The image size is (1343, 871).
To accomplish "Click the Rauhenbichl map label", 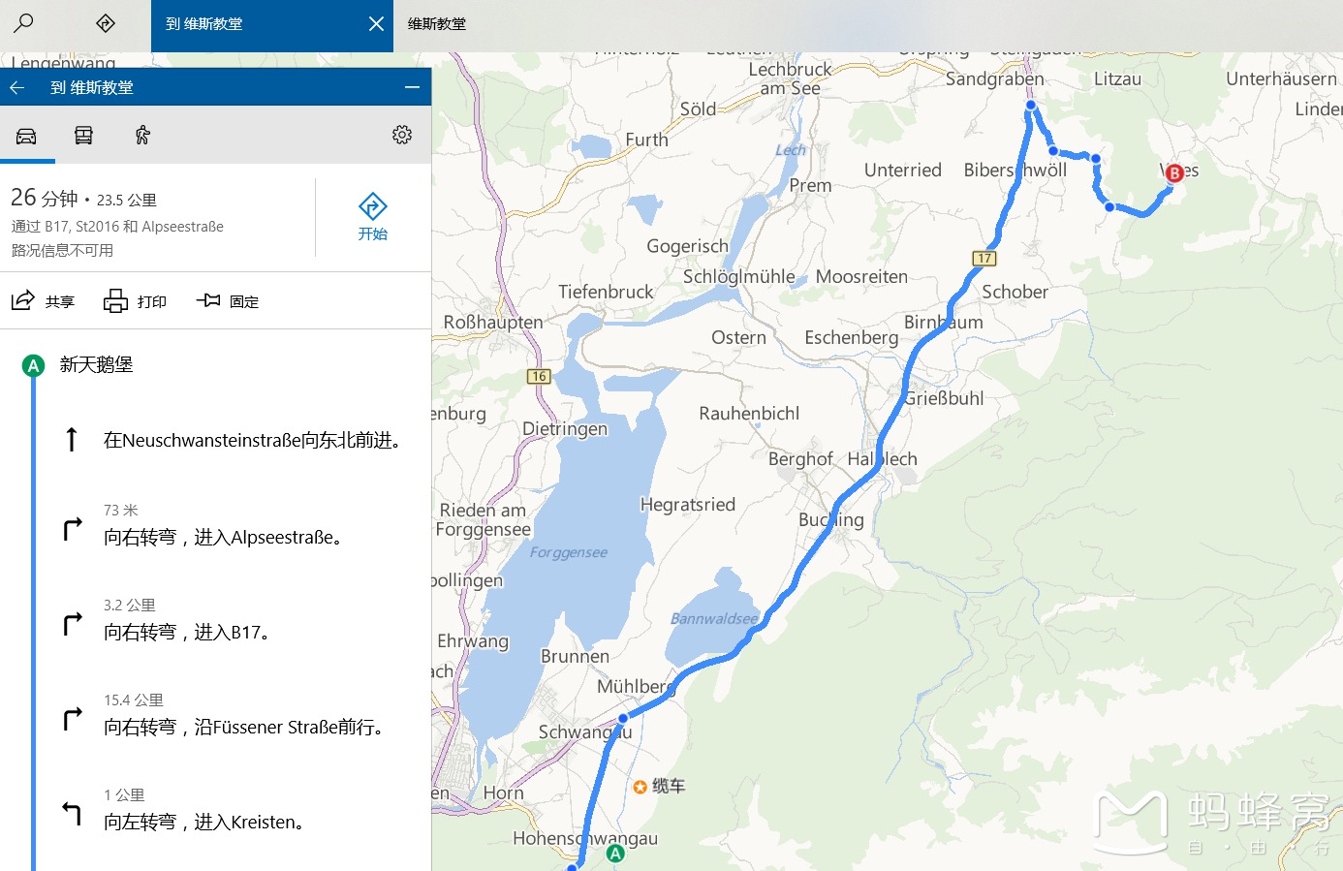I will coord(749,414).
